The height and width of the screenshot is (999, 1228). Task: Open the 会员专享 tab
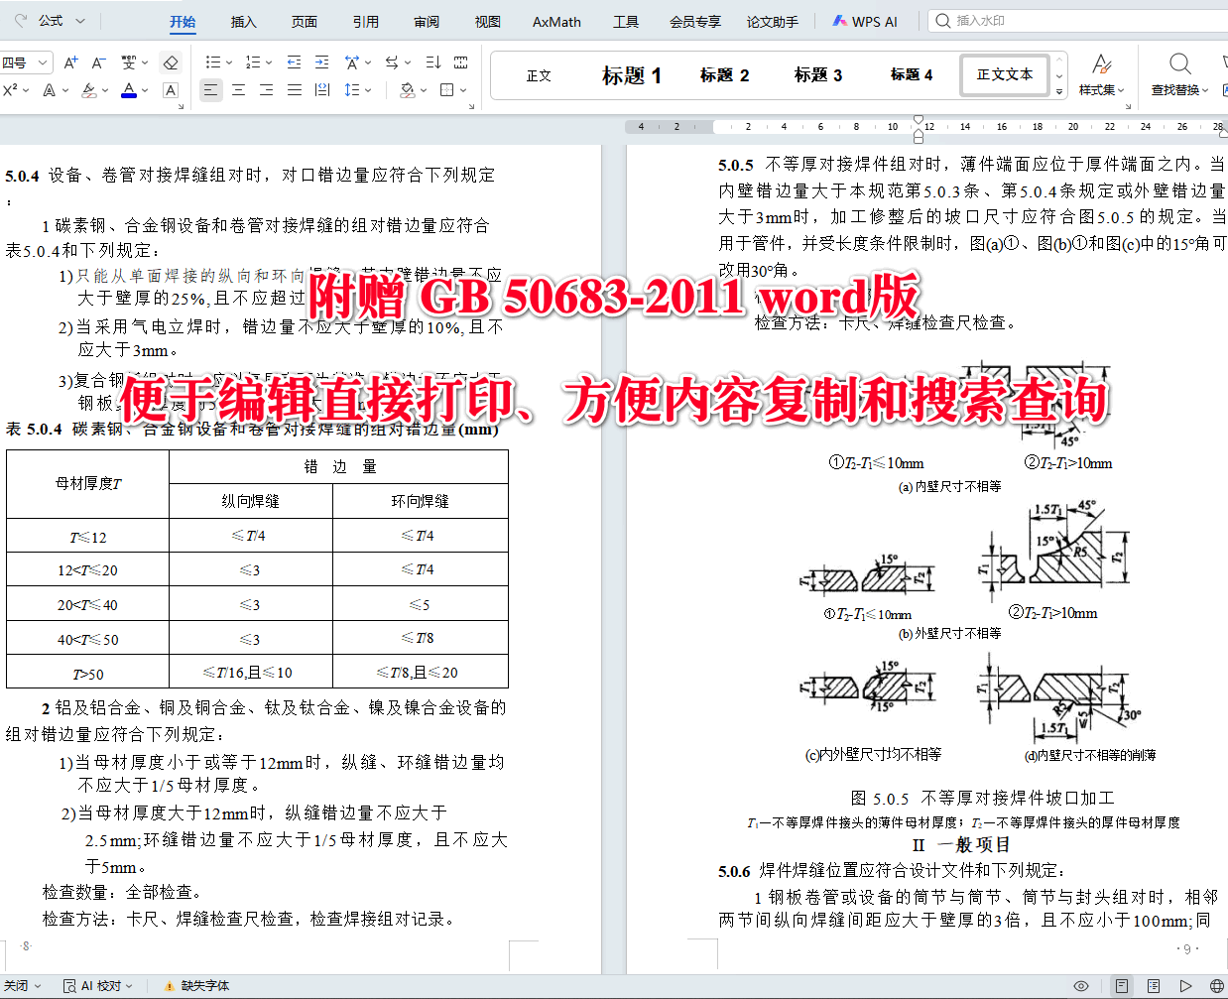pyautogui.click(x=694, y=22)
